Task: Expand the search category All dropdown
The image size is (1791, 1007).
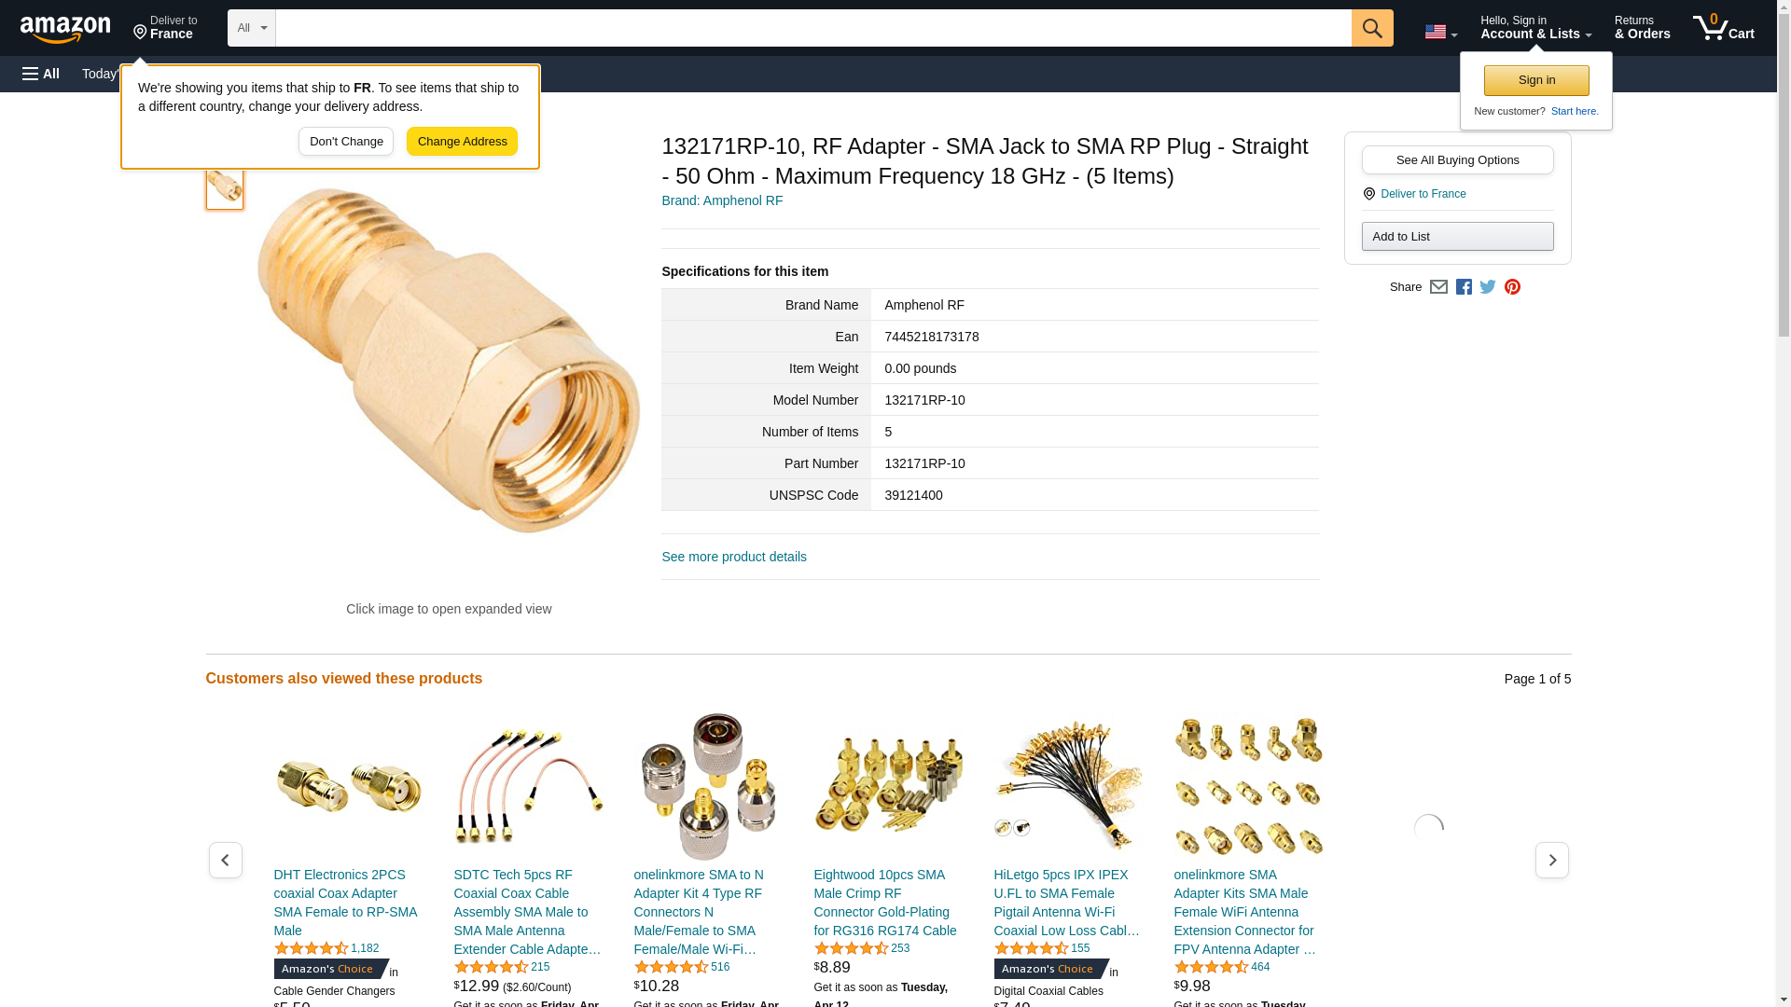Action: (252, 28)
